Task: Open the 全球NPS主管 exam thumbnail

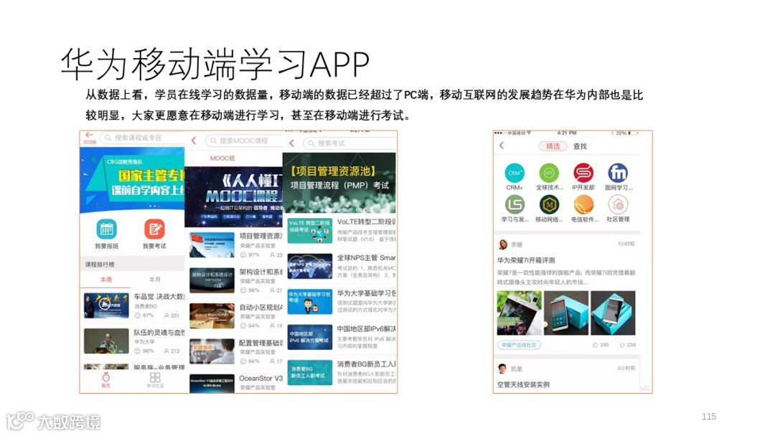Action: 310,266
